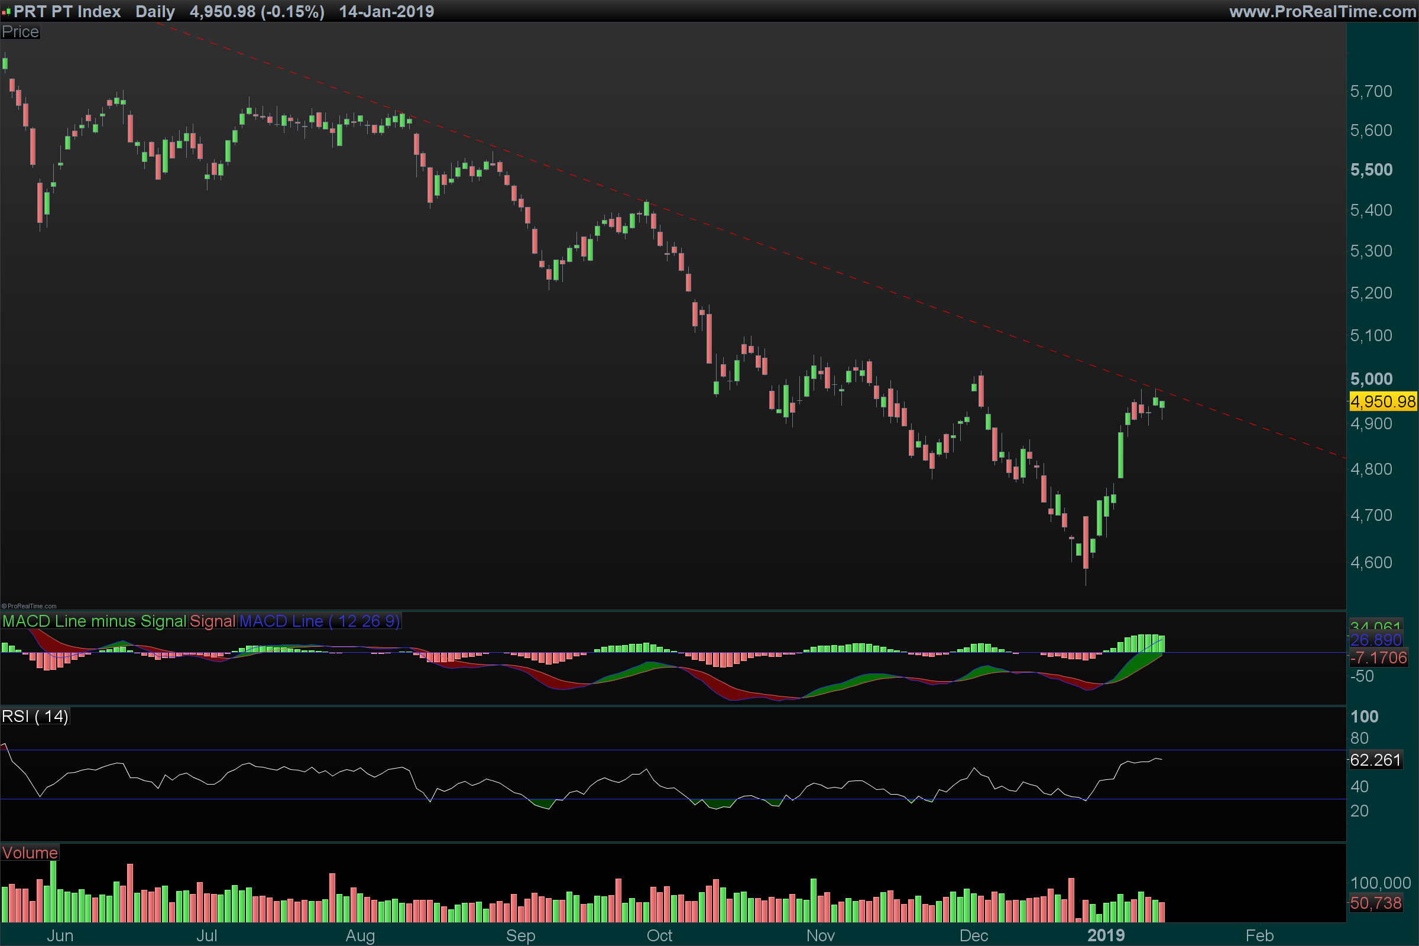Select the Daily timeframe label
This screenshot has width=1419, height=946.
[x=155, y=11]
